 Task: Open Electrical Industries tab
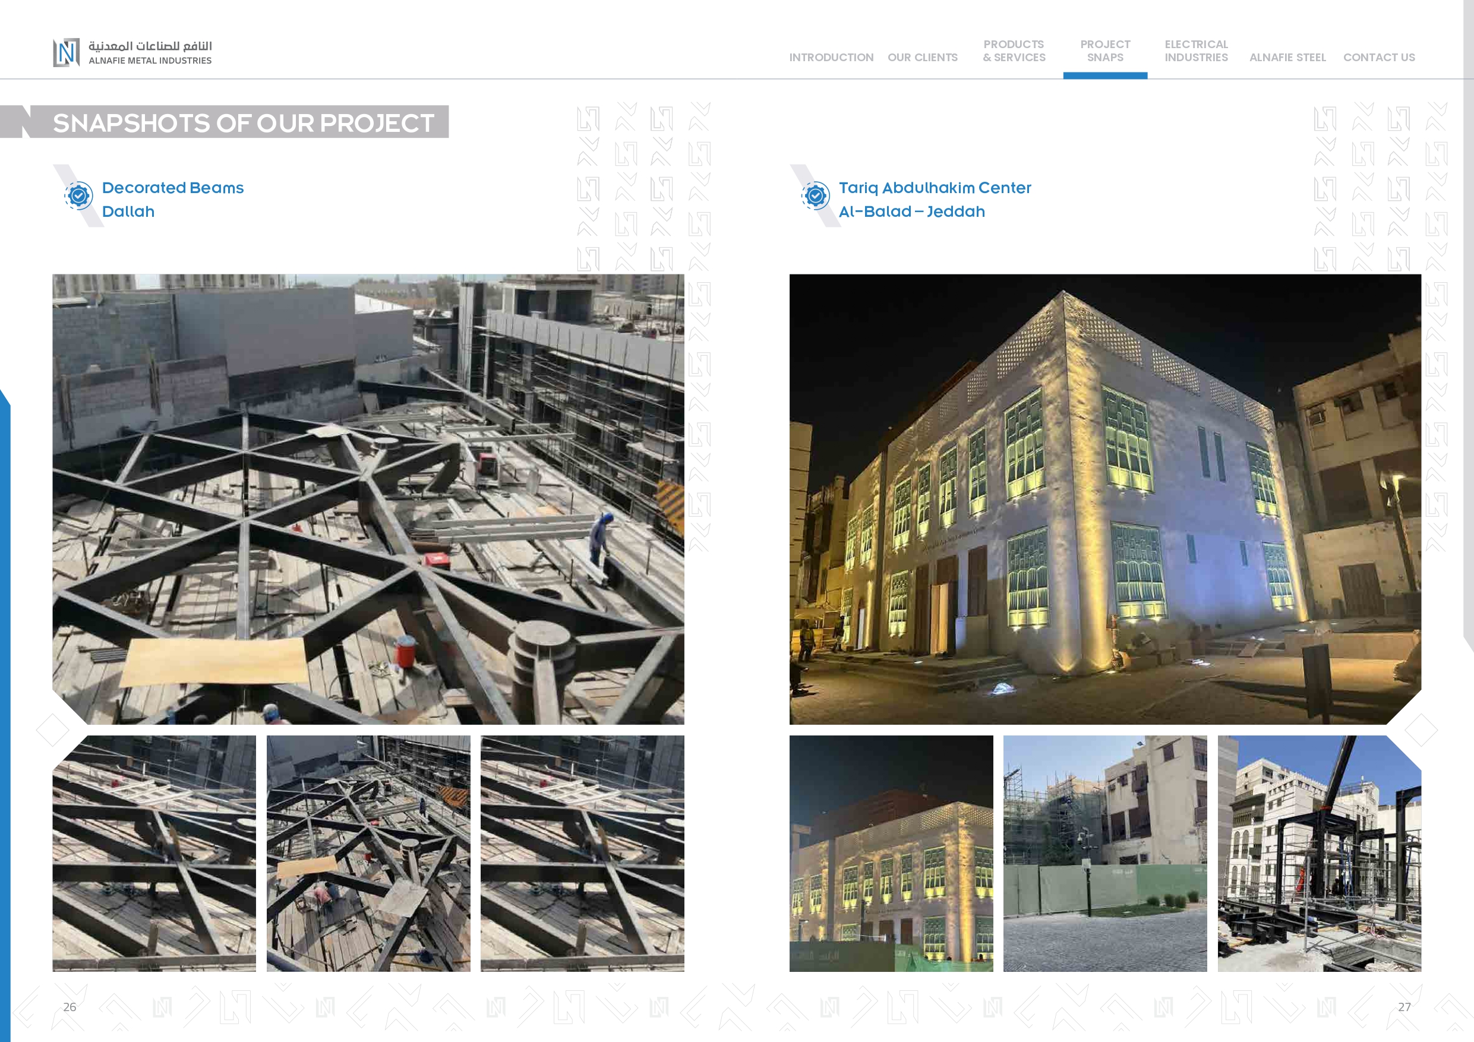point(1196,50)
